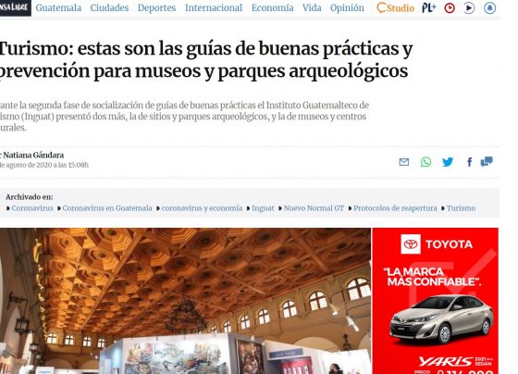This screenshot has width=518, height=374.
Task: Open the Opinión menu item
Action: tap(347, 7)
